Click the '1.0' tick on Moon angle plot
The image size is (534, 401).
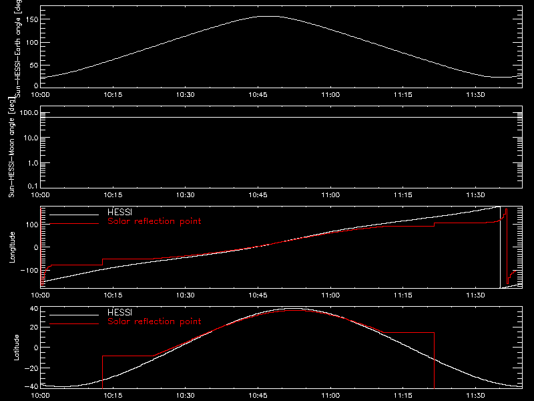coord(33,163)
